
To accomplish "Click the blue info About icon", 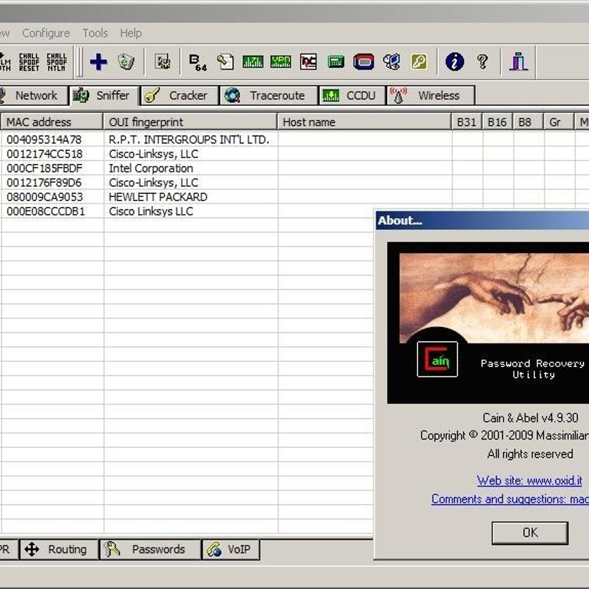I will click(x=455, y=61).
